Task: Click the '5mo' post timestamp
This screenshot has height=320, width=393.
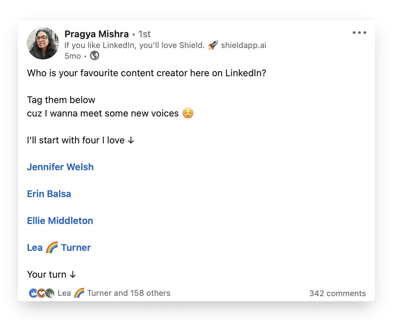Action: coord(72,56)
